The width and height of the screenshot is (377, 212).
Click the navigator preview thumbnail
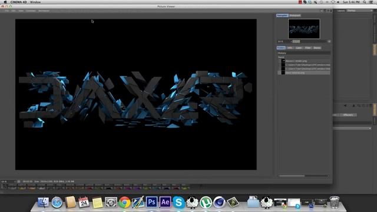304,29
